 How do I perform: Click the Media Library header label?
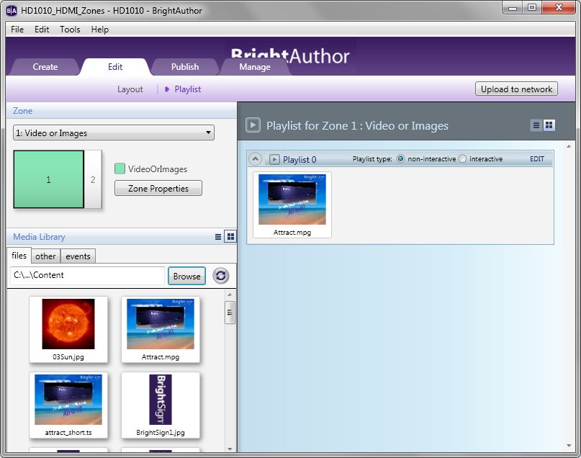click(x=39, y=237)
